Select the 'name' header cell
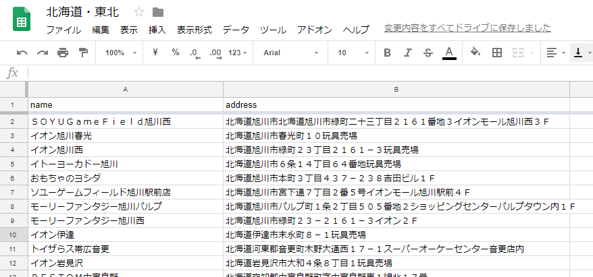This screenshot has height=277, width=593. click(x=126, y=105)
